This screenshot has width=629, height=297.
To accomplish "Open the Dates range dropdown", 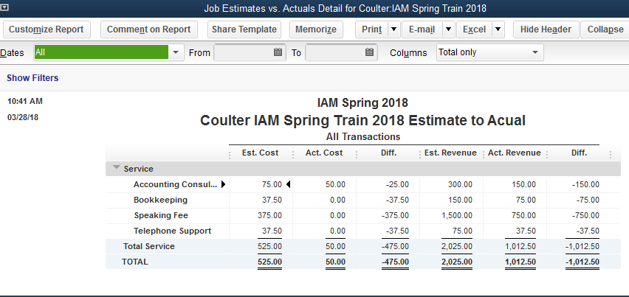I will tap(175, 53).
